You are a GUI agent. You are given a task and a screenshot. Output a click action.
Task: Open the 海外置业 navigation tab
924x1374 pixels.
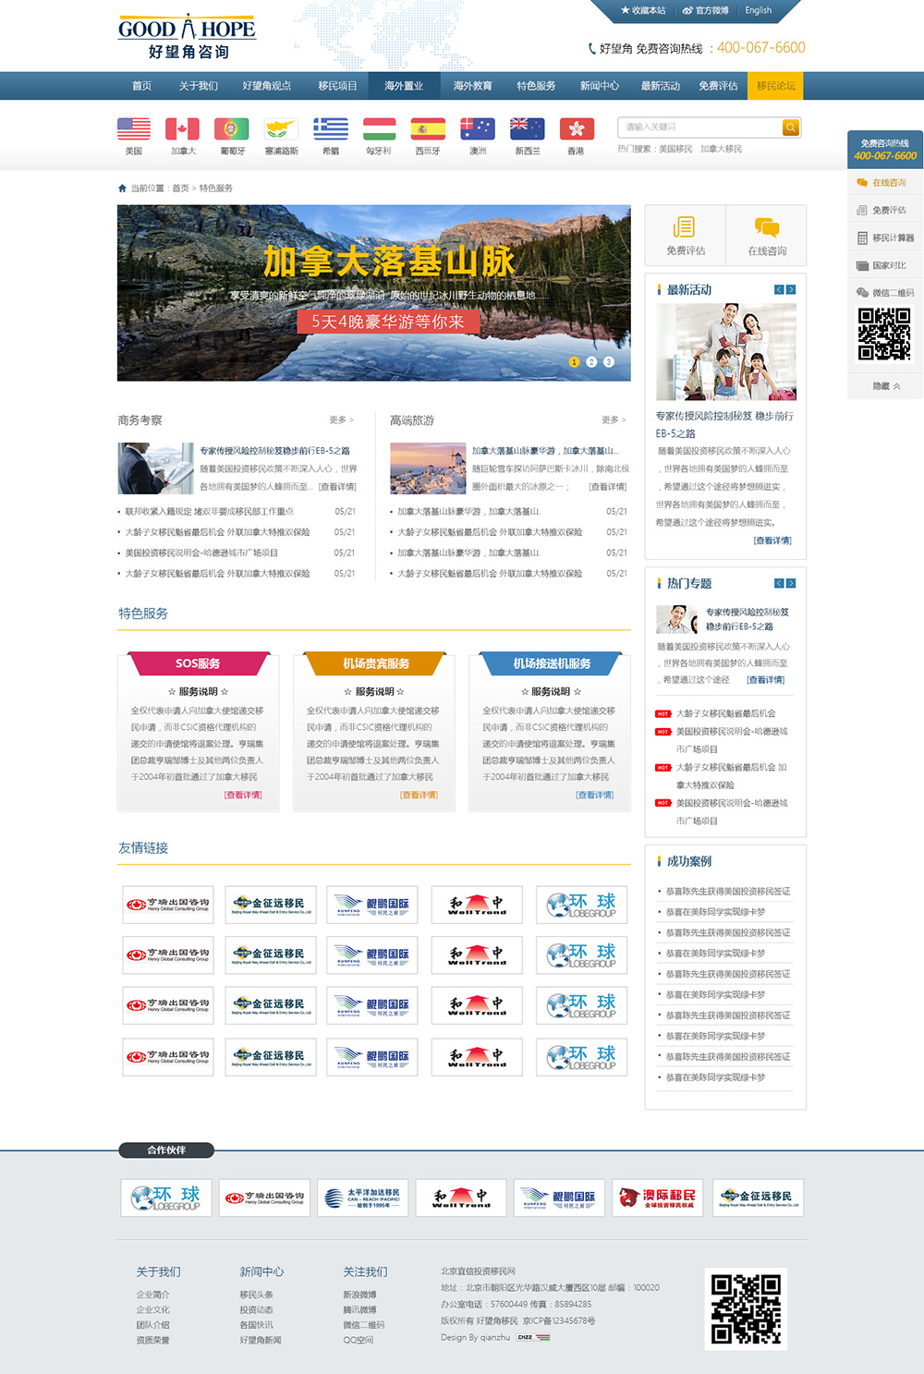coord(404,86)
